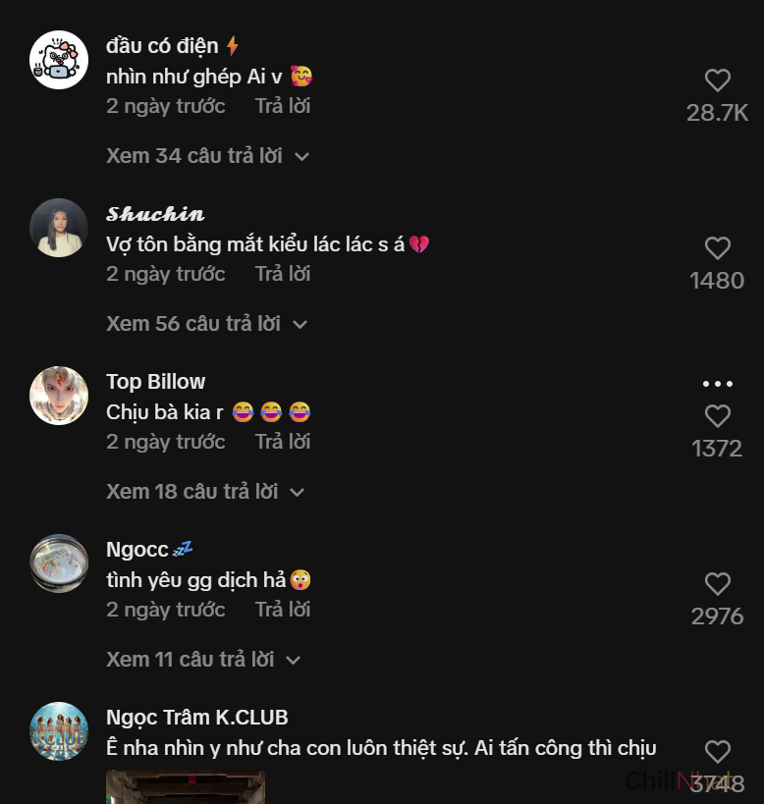This screenshot has width=764, height=804.
Task: Like Ngọc Trâm K.CLUB's comment
Action: 718,752
